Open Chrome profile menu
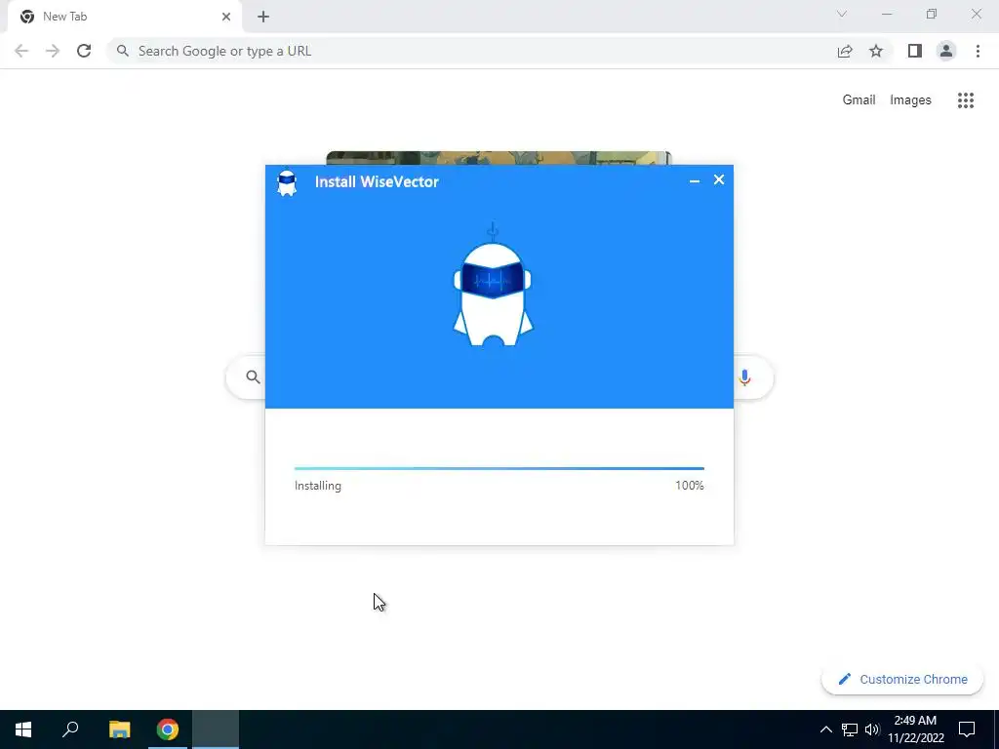This screenshot has width=999, height=749. click(x=946, y=51)
